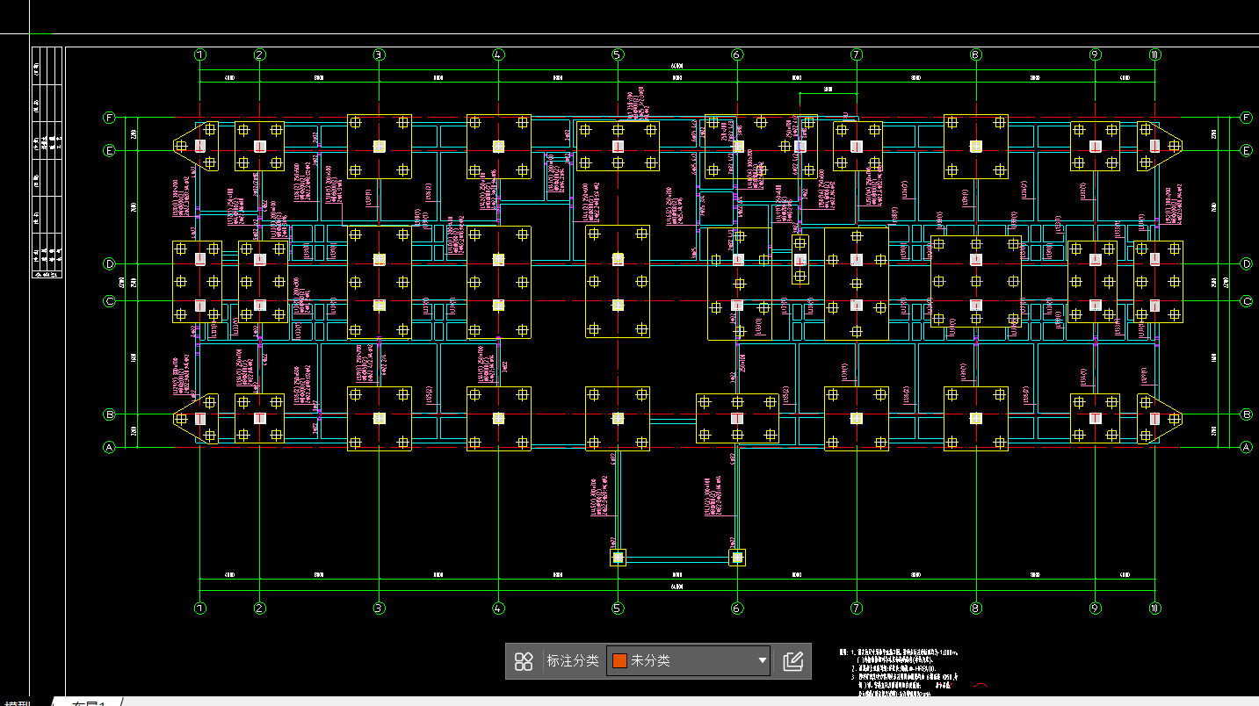Select axis bubble A on the right side

click(x=1246, y=447)
